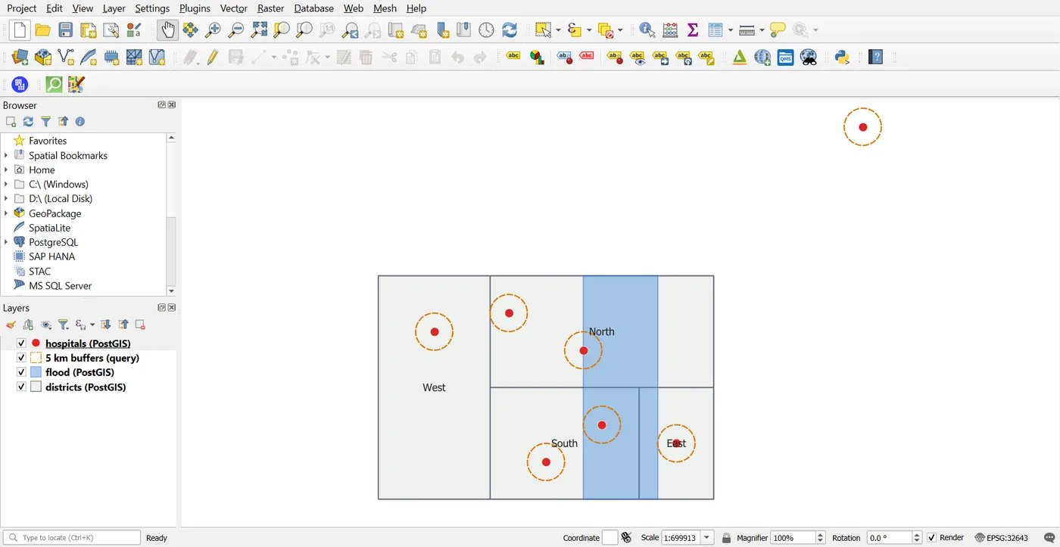
Task: Hide the hospitals (PostGIS) layer
Action: [21, 343]
